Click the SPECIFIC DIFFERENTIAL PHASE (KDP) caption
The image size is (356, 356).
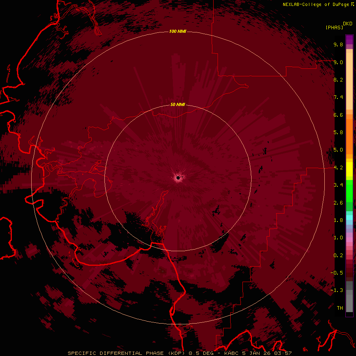127,353
